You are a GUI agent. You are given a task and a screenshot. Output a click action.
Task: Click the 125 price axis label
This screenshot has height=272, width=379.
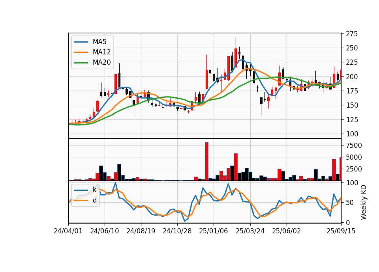[352, 120]
